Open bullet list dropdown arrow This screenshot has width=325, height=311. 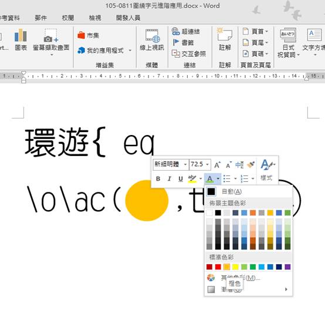235,179
